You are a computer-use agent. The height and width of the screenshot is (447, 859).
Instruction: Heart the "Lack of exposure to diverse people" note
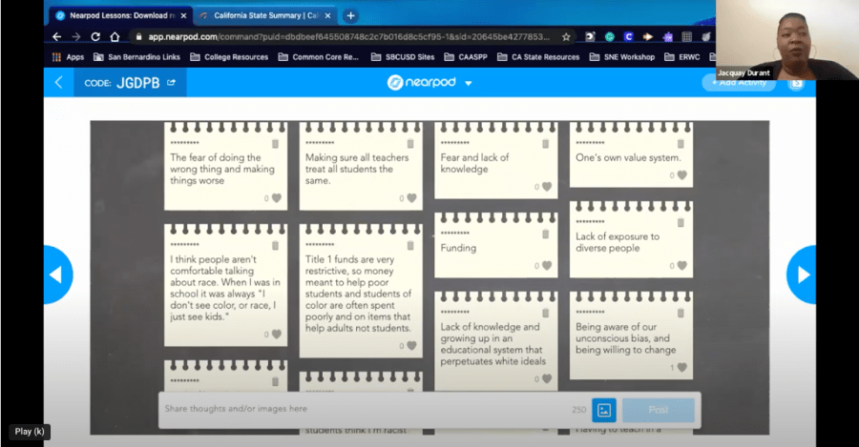681,267
